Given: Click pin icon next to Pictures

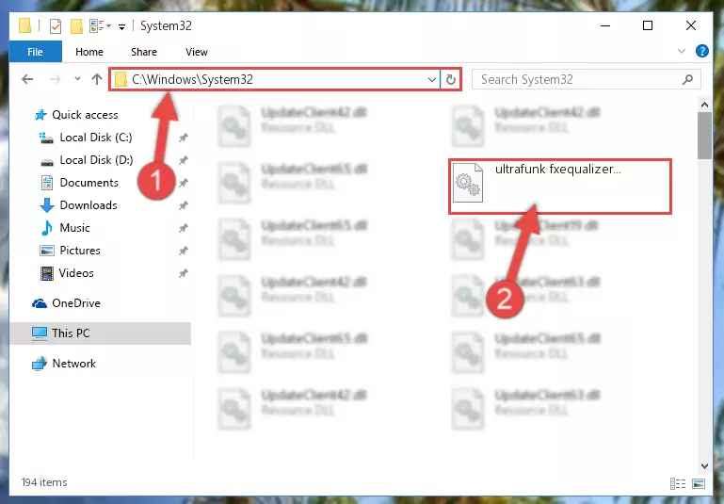Looking at the screenshot, I should 184,251.
